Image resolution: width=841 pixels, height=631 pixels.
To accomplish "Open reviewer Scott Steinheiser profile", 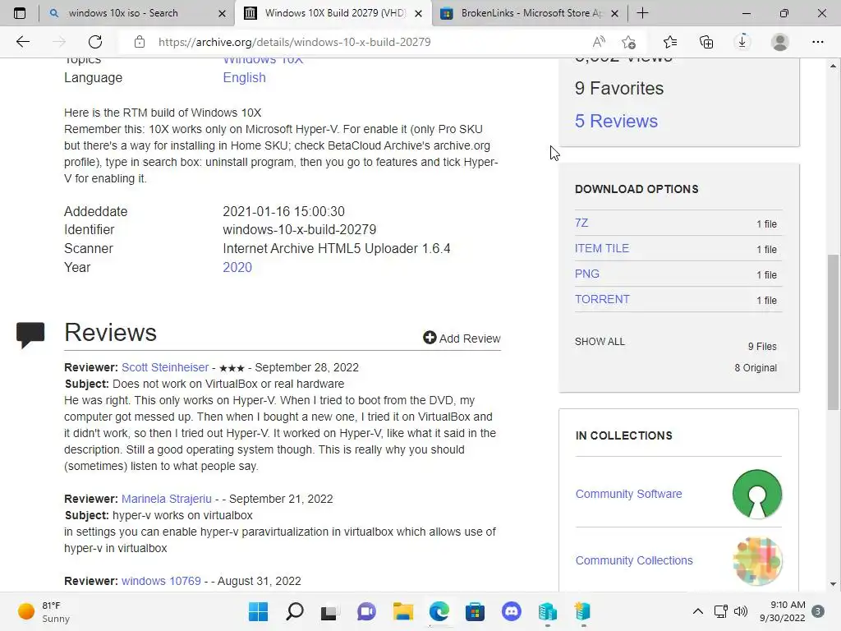I will (x=164, y=367).
